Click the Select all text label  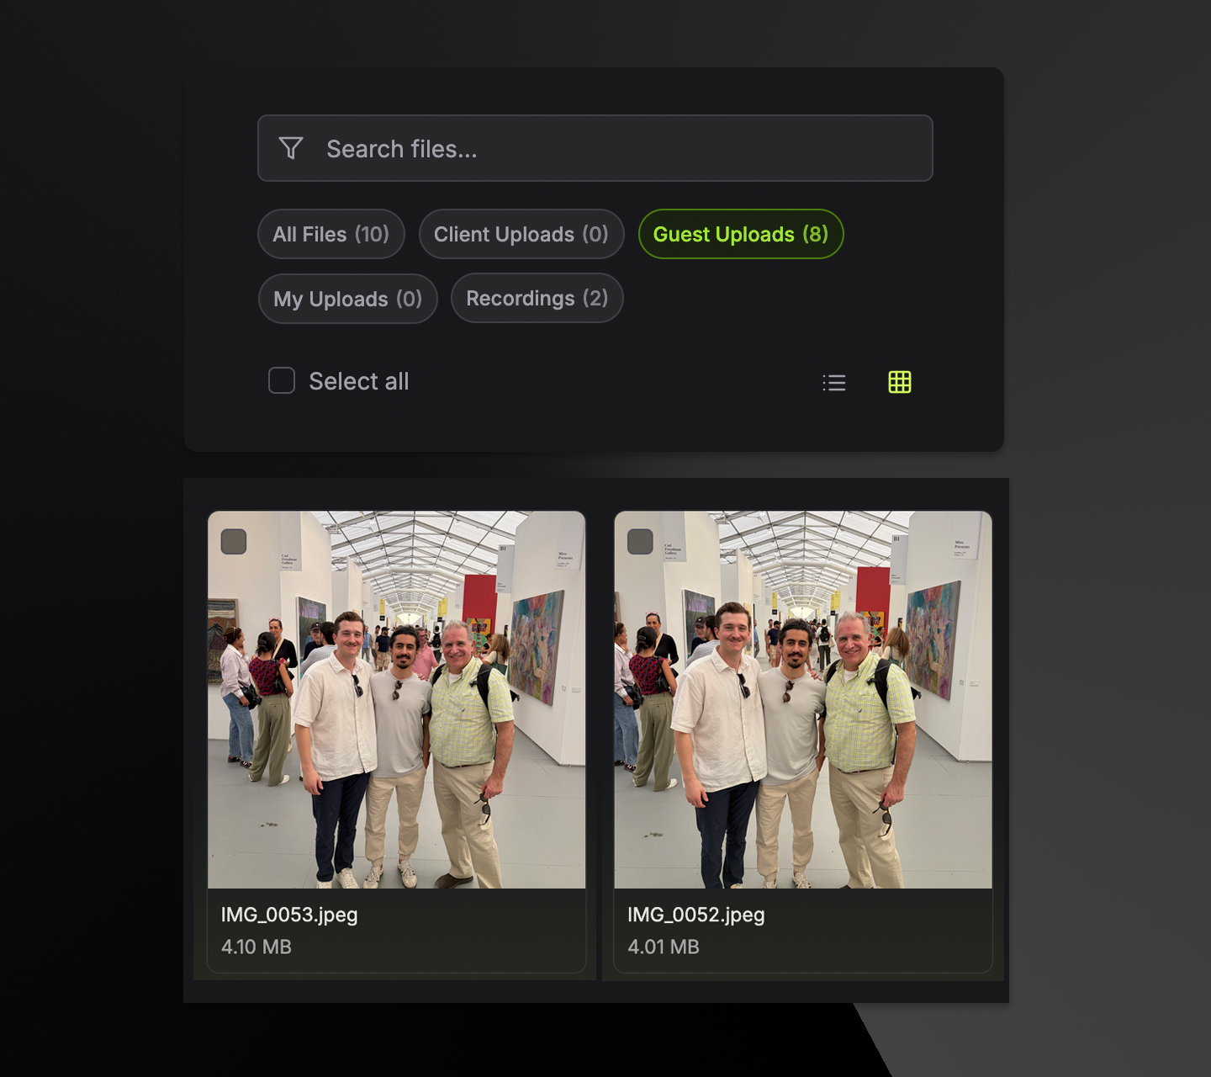pos(359,381)
